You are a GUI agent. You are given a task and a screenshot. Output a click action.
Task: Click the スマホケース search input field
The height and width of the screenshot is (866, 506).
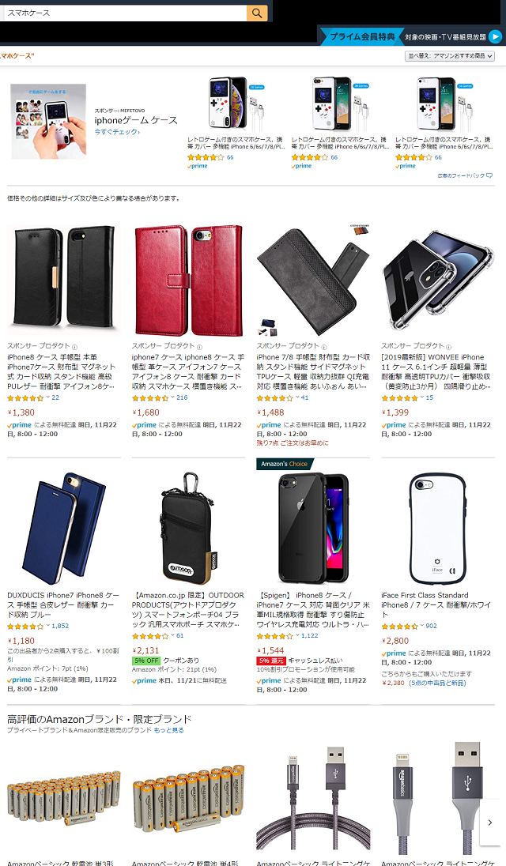(x=124, y=13)
